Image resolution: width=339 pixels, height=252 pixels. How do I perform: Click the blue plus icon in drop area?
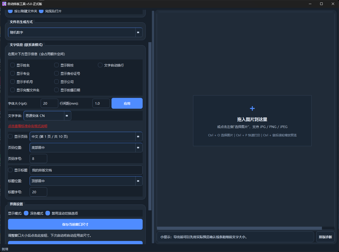point(252,108)
